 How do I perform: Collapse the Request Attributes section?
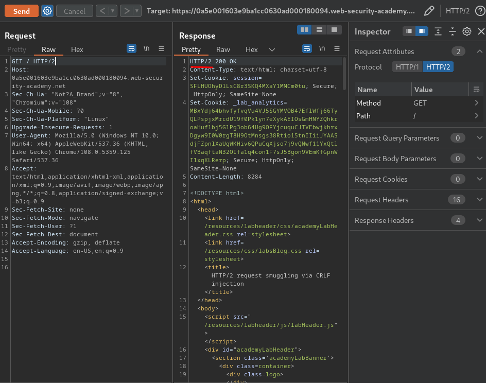point(479,51)
